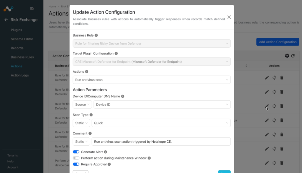The image size is (302, 173).
Task: Toggle Generate Alert switch
Action: (76, 152)
